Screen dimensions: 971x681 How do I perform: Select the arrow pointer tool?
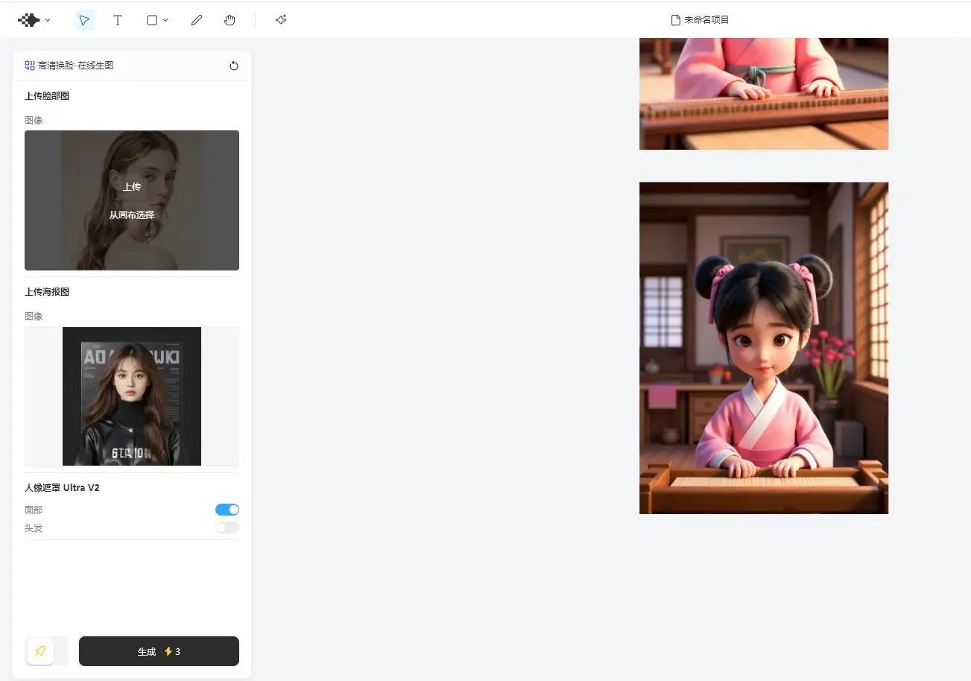(85, 20)
